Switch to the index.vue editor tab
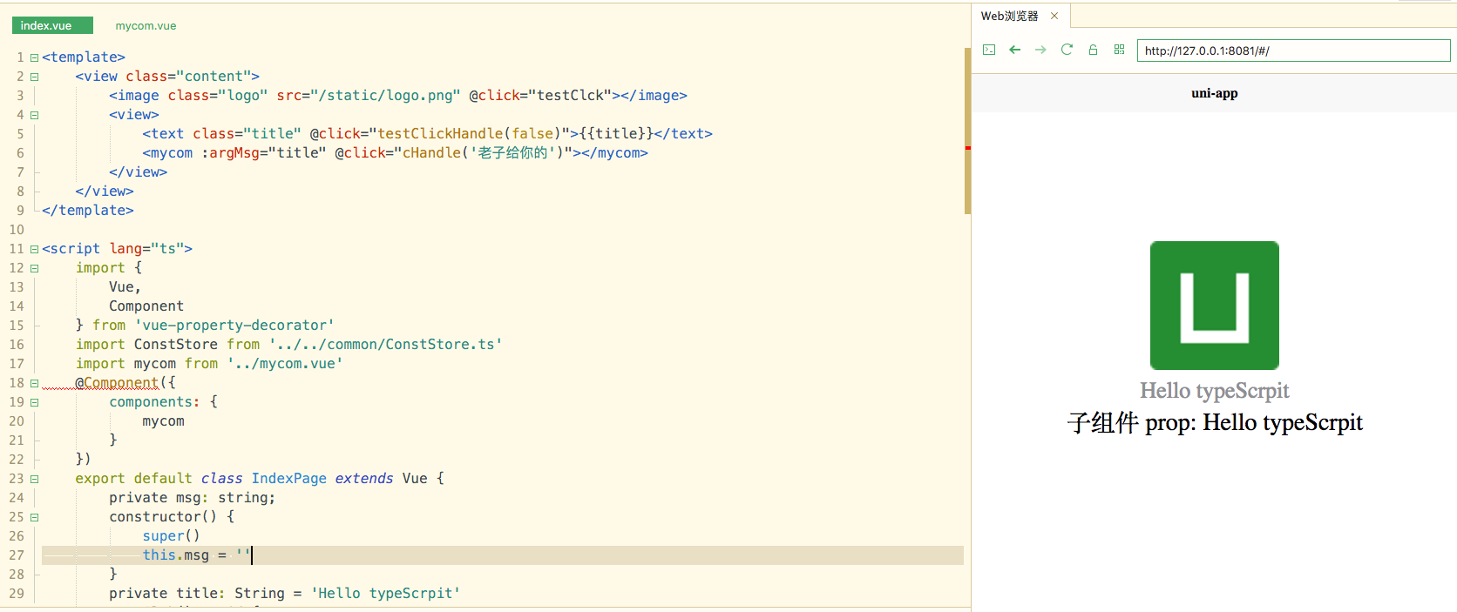The width and height of the screenshot is (1457, 612). [52, 25]
